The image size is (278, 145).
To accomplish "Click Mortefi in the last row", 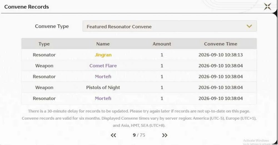I will pyautogui.click(x=103, y=98).
